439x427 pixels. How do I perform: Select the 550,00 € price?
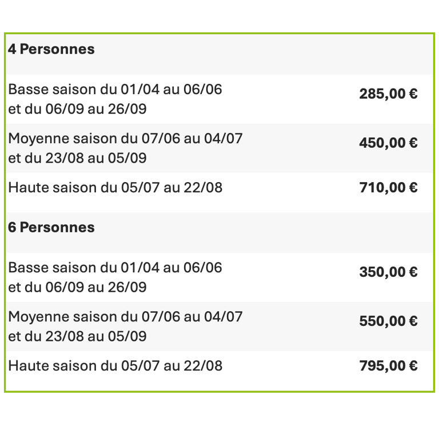[388, 321]
